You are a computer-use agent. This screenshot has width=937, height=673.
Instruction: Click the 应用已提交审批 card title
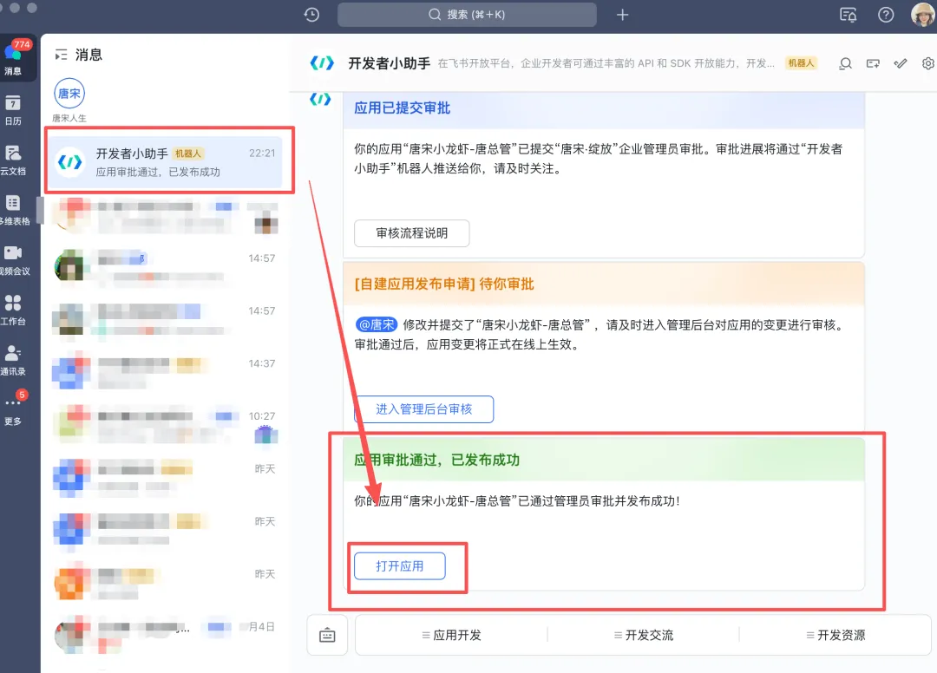click(x=403, y=108)
